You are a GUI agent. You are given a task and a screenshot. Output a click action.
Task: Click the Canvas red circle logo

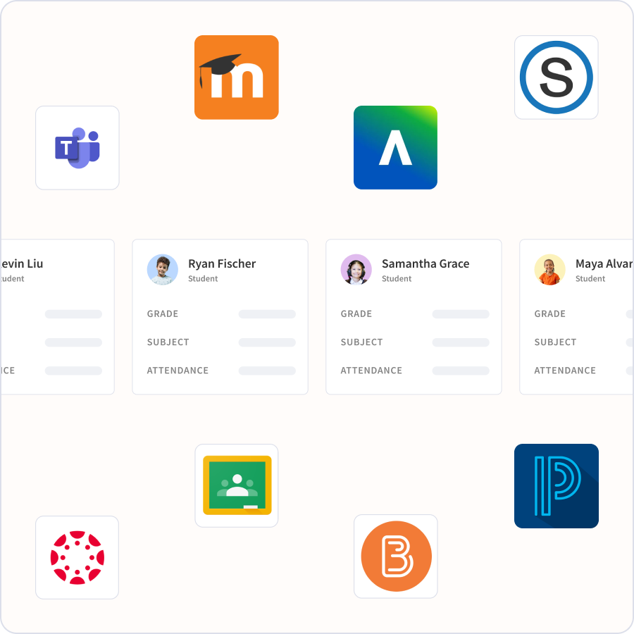click(77, 558)
